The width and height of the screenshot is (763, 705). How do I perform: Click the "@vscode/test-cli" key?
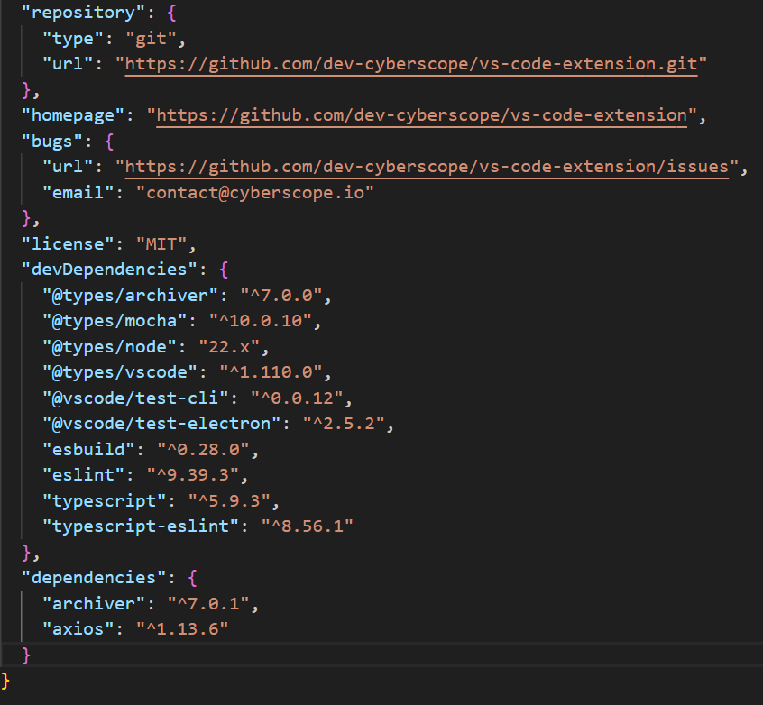click(x=135, y=398)
